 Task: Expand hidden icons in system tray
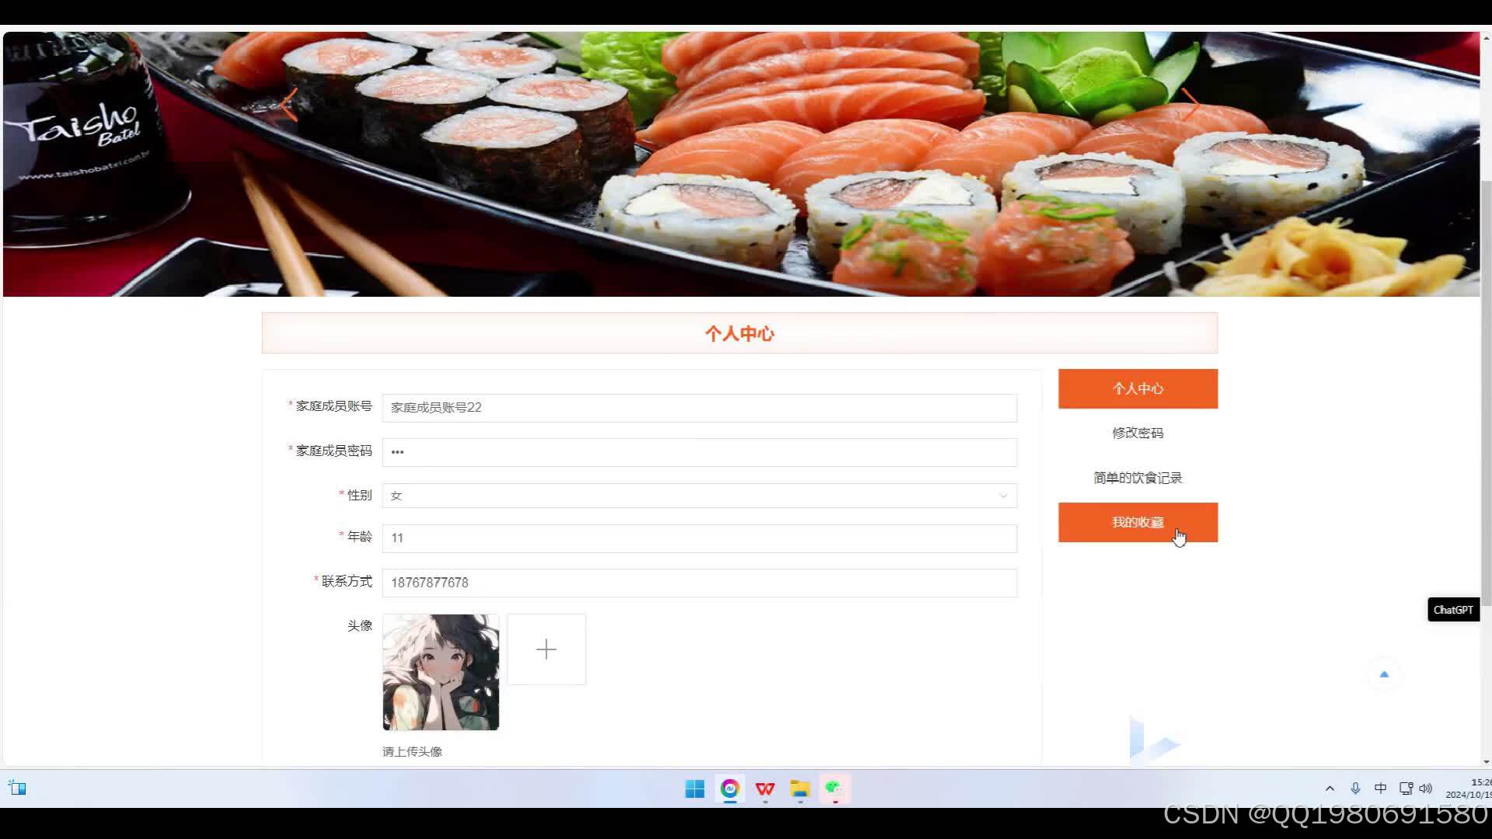tap(1330, 789)
